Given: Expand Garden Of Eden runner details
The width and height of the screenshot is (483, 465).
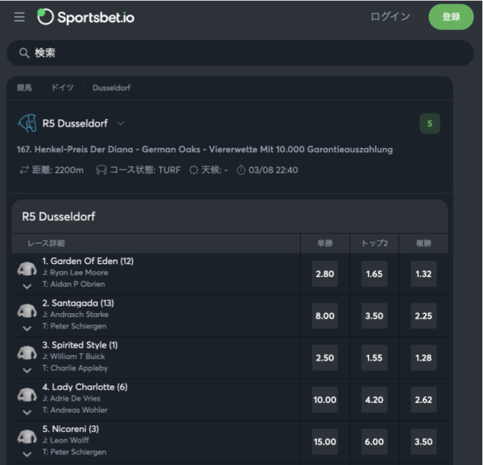Looking at the screenshot, I should click(x=27, y=286).
